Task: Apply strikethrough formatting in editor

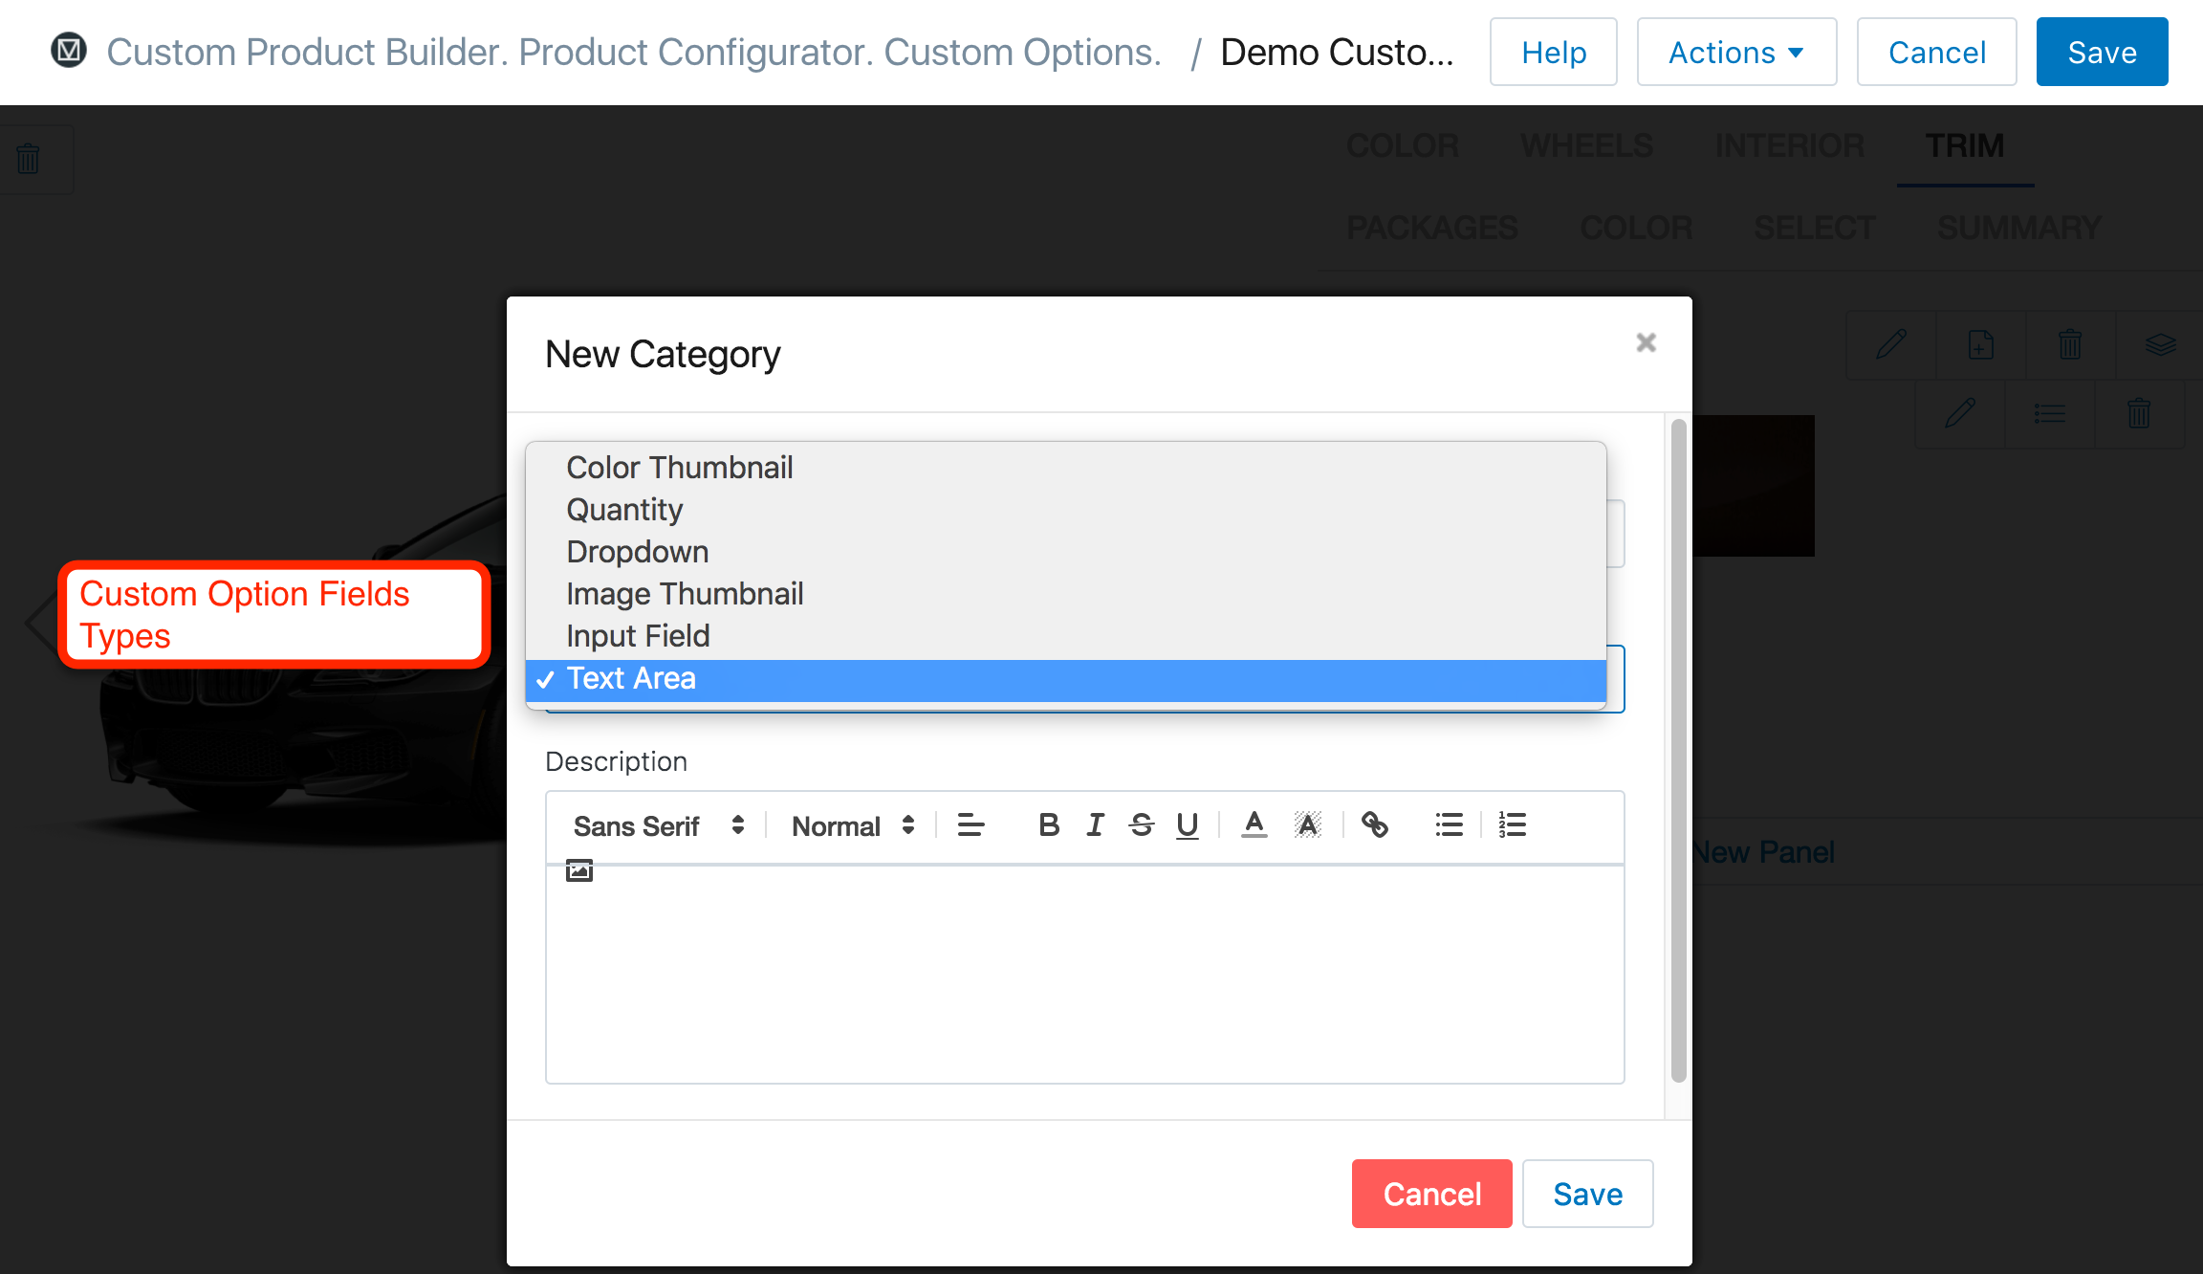Action: 1141,824
